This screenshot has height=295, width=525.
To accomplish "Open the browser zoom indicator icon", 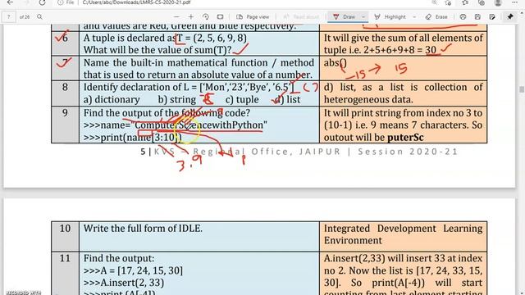I will click(435, 2).
